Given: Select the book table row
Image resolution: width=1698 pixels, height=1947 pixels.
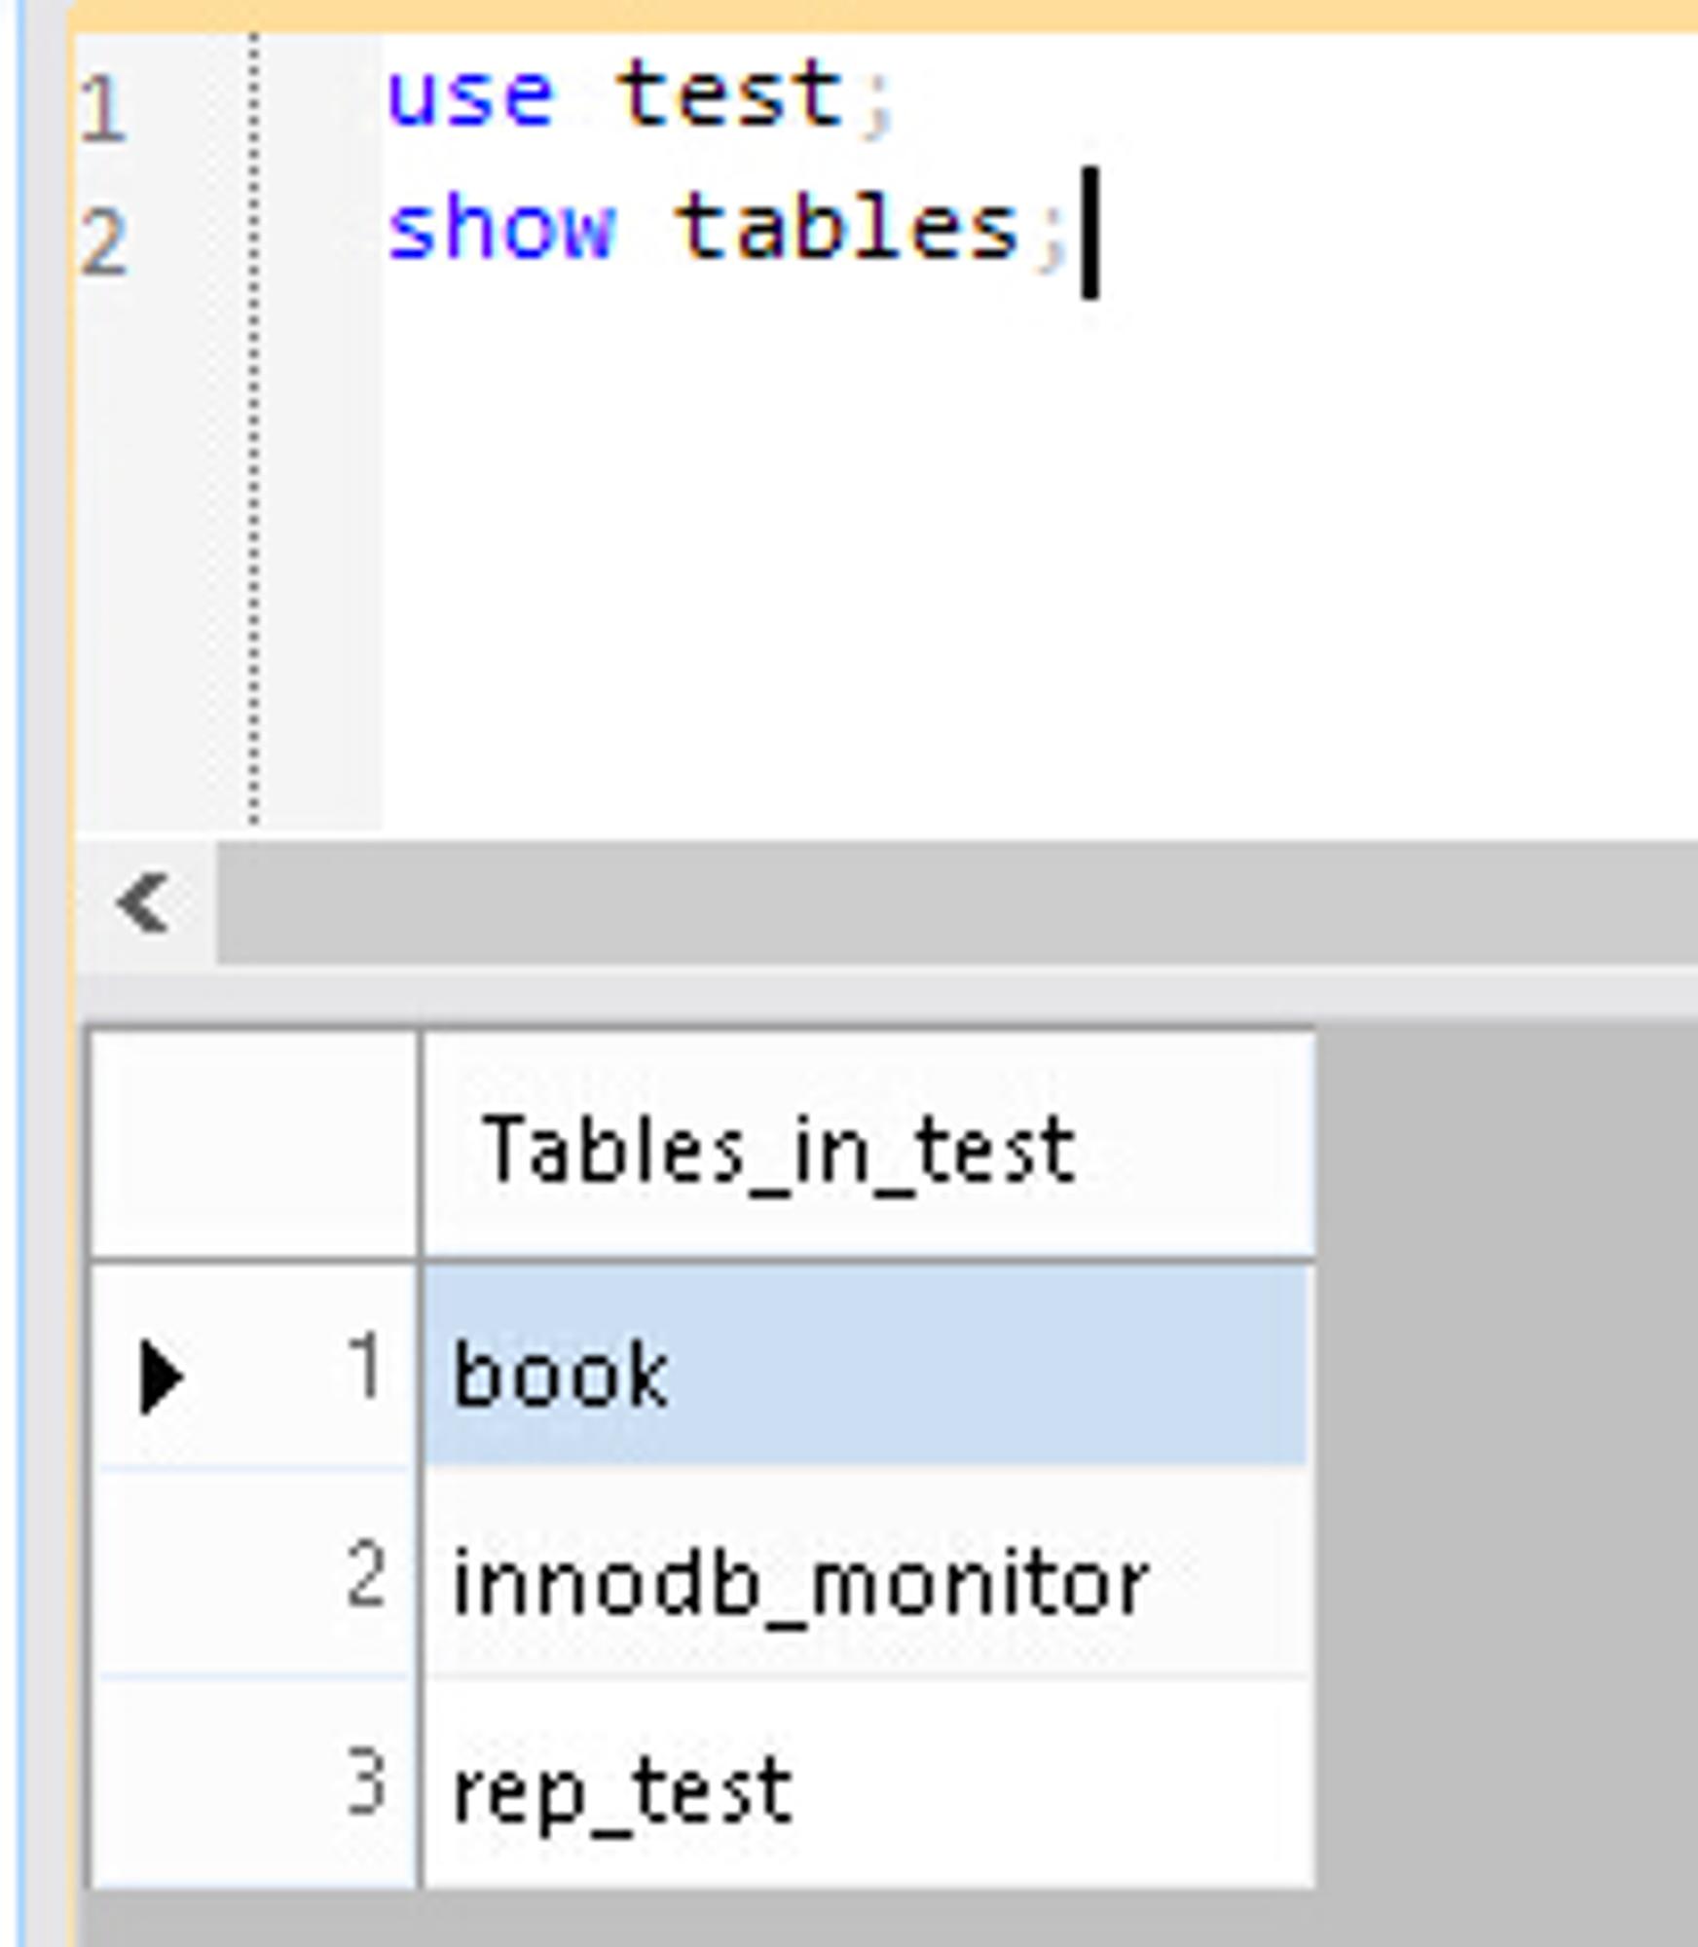Looking at the screenshot, I should (x=867, y=1365).
